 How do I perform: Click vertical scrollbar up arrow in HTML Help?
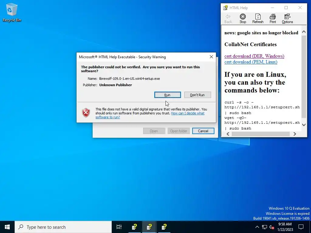(304, 32)
